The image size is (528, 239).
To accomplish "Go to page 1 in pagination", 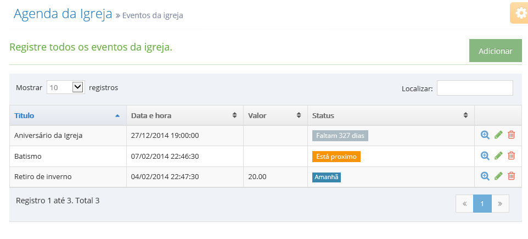I will click(x=482, y=204).
